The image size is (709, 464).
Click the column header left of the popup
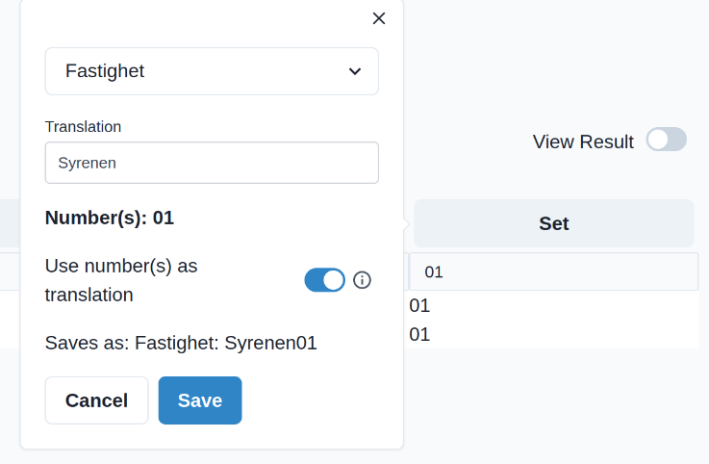[x=10, y=223]
